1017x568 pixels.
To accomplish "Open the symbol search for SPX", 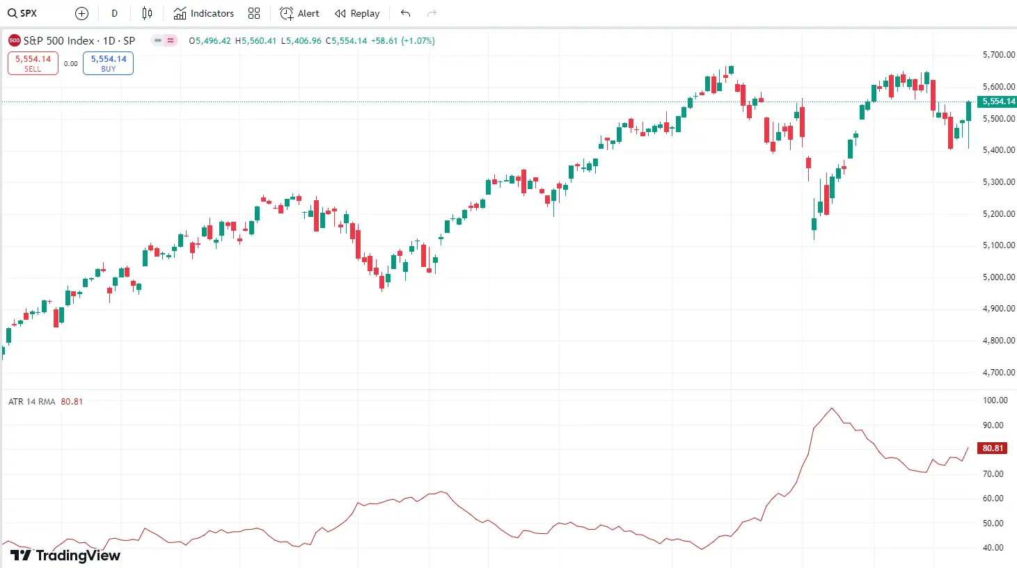I will [x=21, y=13].
